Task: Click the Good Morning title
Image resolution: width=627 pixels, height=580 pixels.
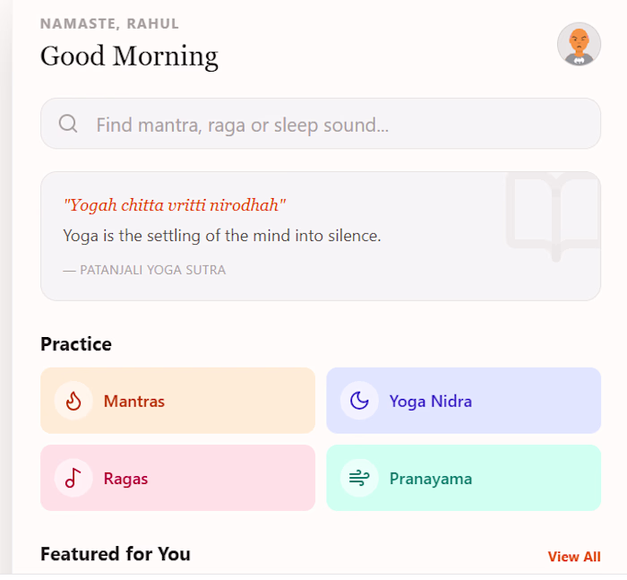Action: pos(129,56)
